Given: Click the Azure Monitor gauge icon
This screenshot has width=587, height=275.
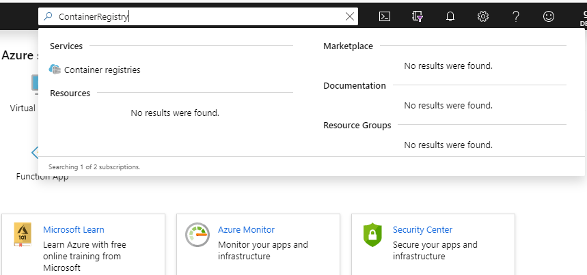Looking at the screenshot, I should tap(197, 235).
